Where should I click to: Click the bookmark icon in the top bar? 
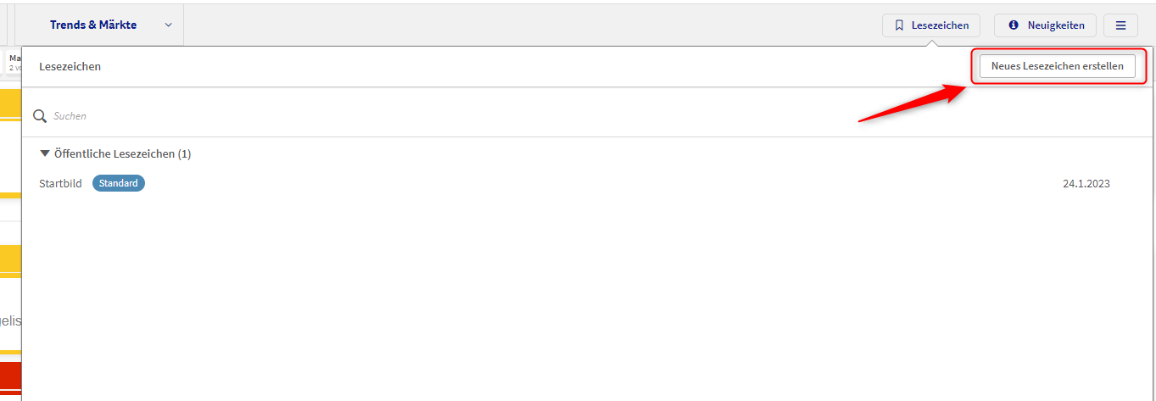tap(899, 25)
